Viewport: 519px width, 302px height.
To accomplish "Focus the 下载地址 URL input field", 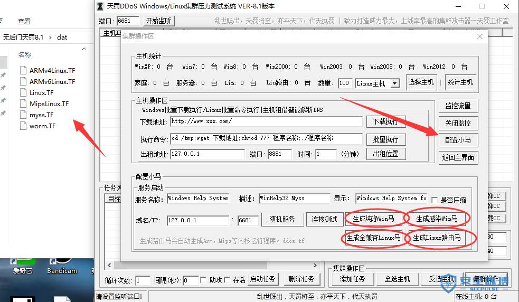I will pyautogui.click(x=267, y=121).
